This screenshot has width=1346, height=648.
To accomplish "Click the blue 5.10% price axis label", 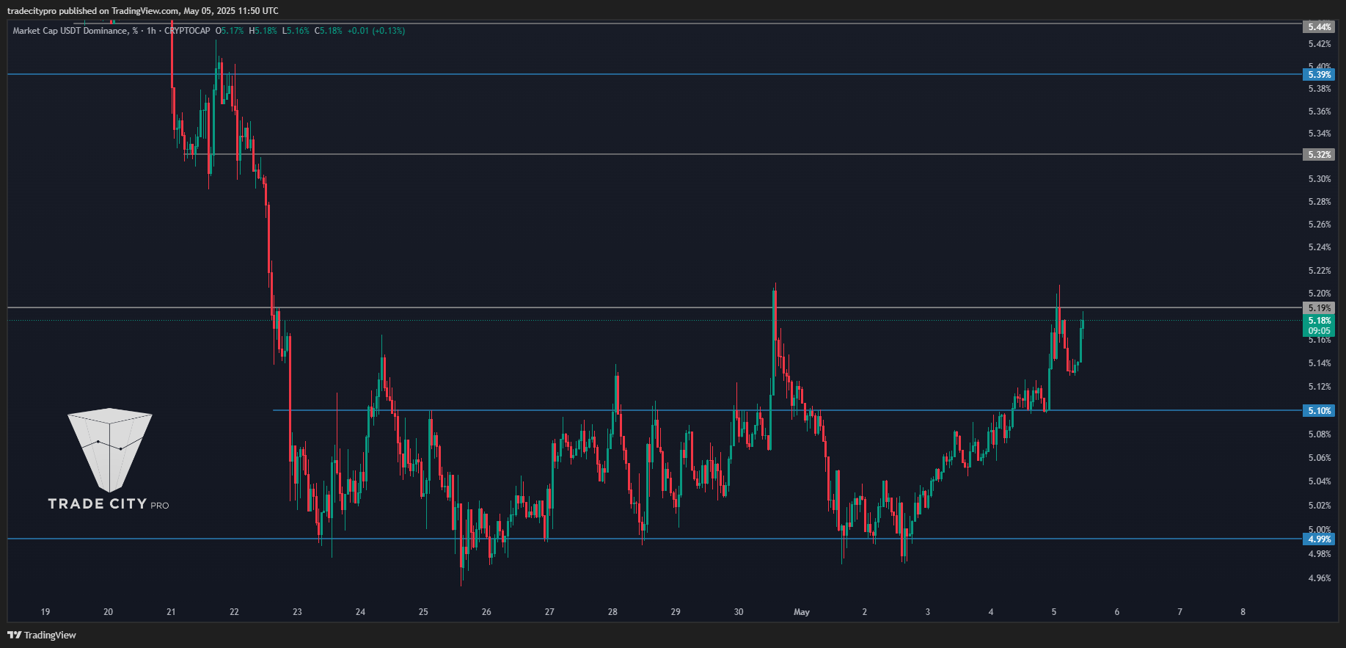I will pos(1319,411).
